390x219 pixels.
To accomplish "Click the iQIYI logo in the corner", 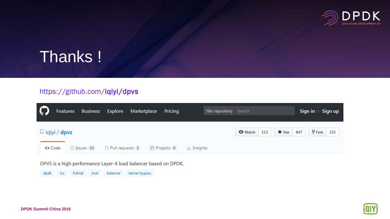I will click(370, 209).
